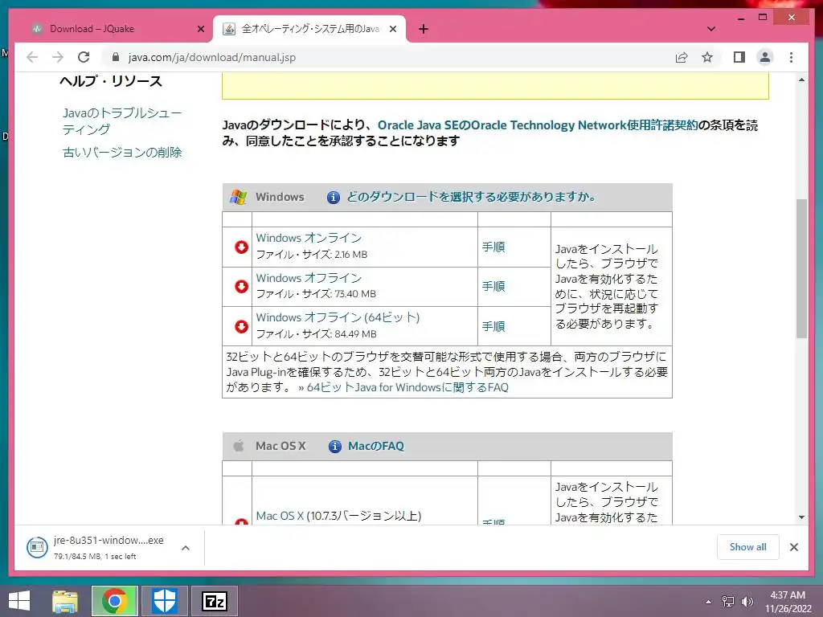Open Windows Security shield in taskbar
The height and width of the screenshot is (617, 823).
pos(164,601)
